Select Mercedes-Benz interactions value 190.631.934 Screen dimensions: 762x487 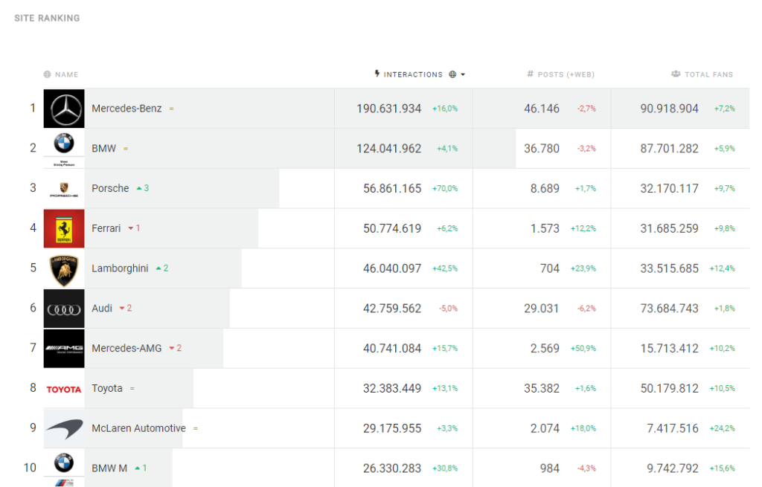coord(388,109)
